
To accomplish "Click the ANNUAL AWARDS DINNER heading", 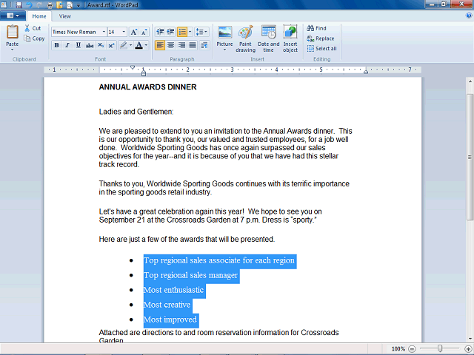I will [x=148, y=87].
